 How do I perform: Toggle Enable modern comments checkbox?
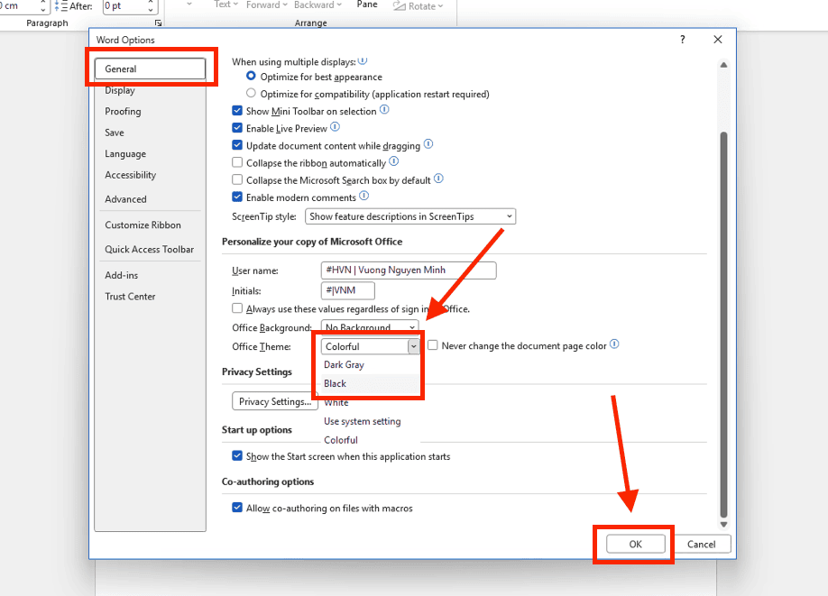(237, 197)
